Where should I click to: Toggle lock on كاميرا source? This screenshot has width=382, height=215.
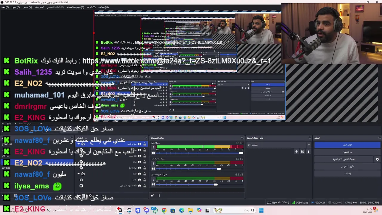pyautogui.click(x=144, y=180)
